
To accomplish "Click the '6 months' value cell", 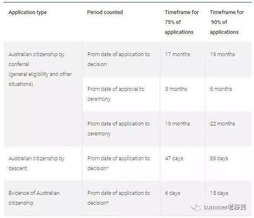I will coord(228,94).
